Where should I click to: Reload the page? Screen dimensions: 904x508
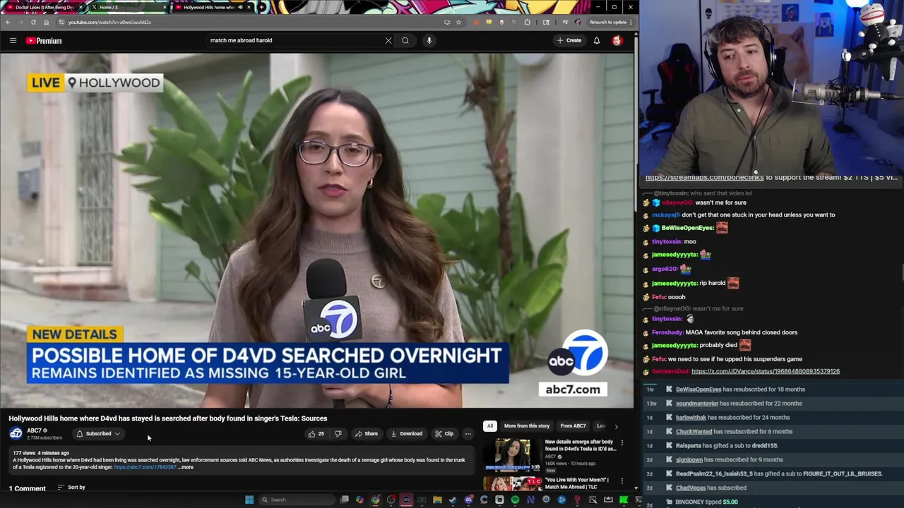pos(32,22)
